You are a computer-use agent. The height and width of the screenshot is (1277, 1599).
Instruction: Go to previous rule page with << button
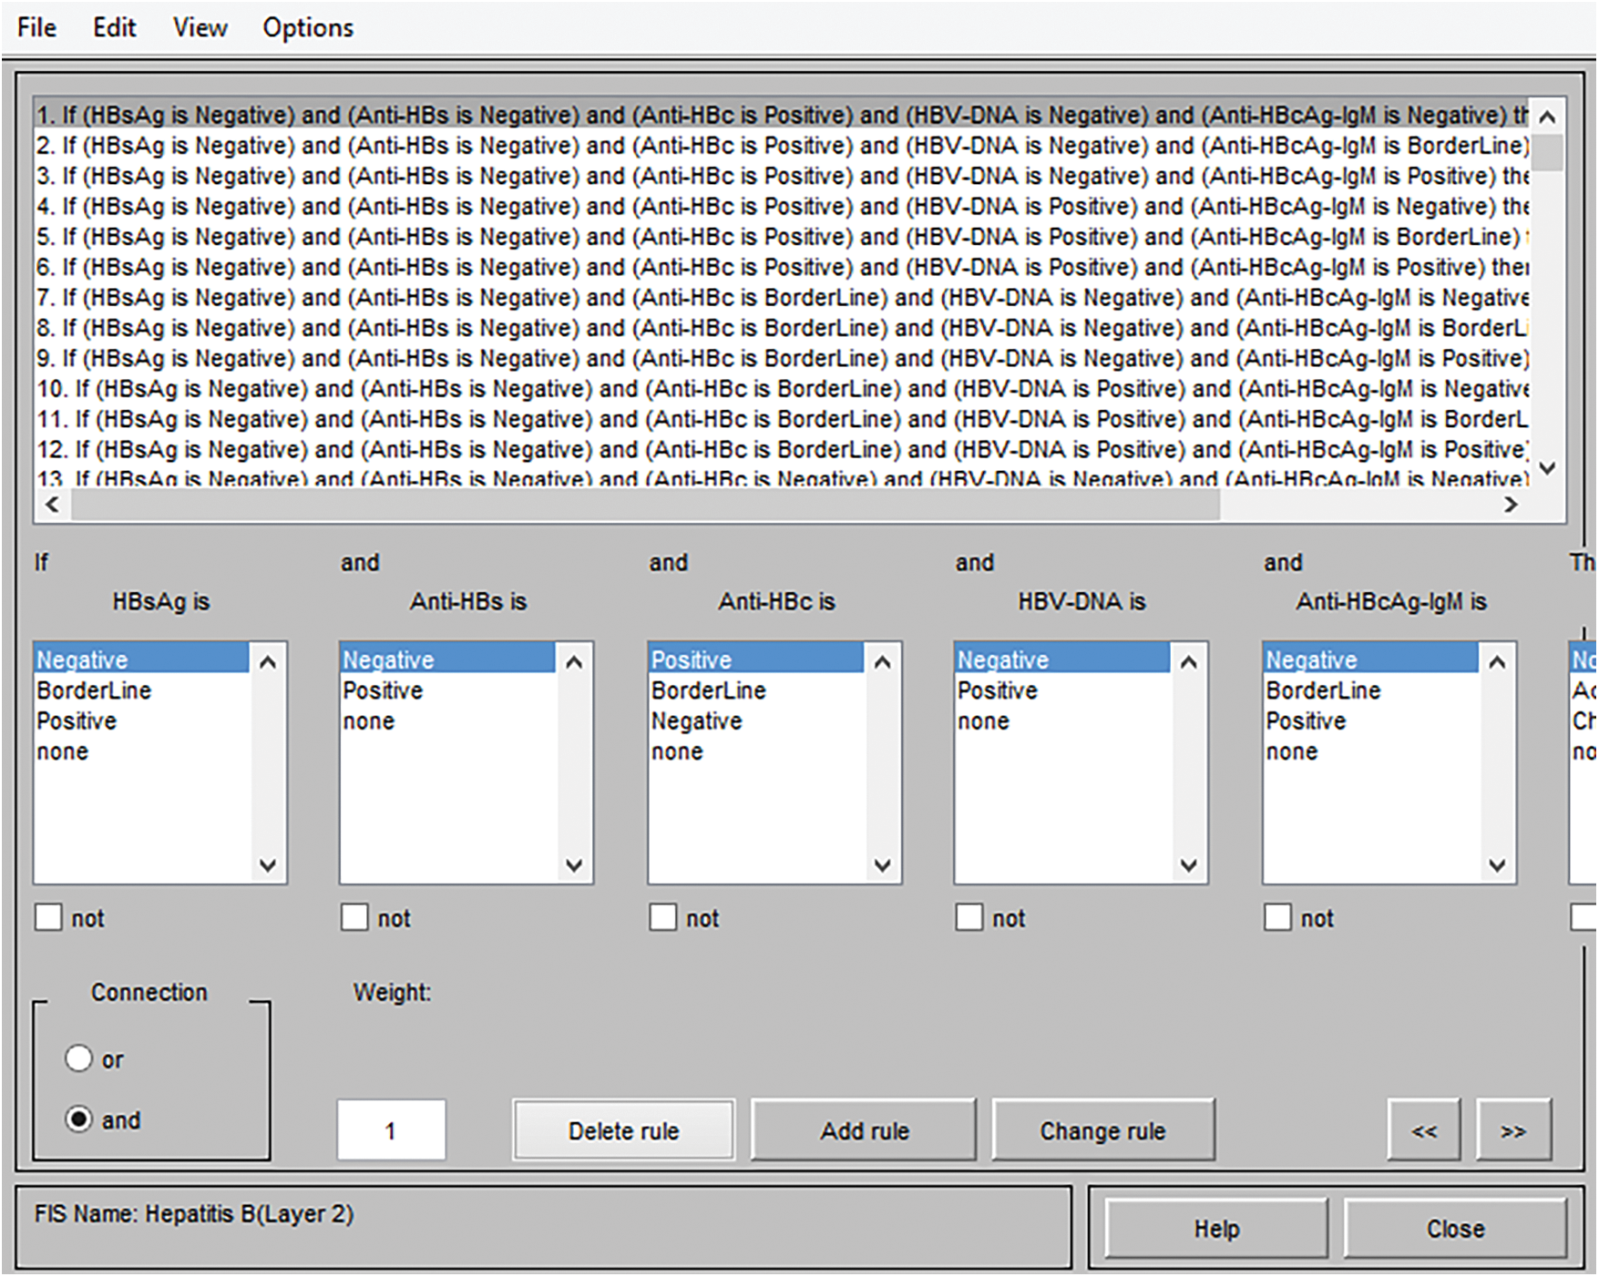(x=1423, y=1130)
